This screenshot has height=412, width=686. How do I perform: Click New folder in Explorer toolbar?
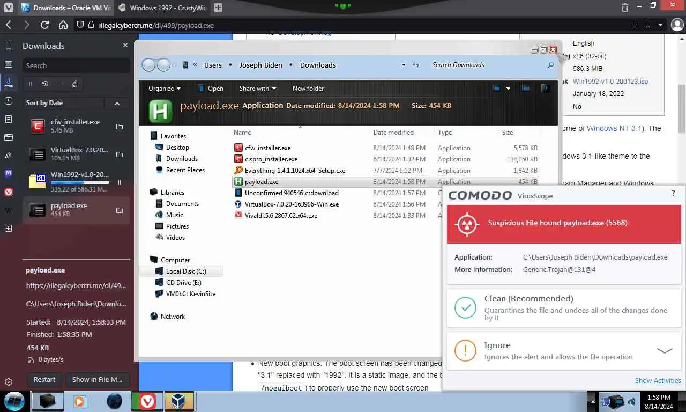click(x=308, y=89)
